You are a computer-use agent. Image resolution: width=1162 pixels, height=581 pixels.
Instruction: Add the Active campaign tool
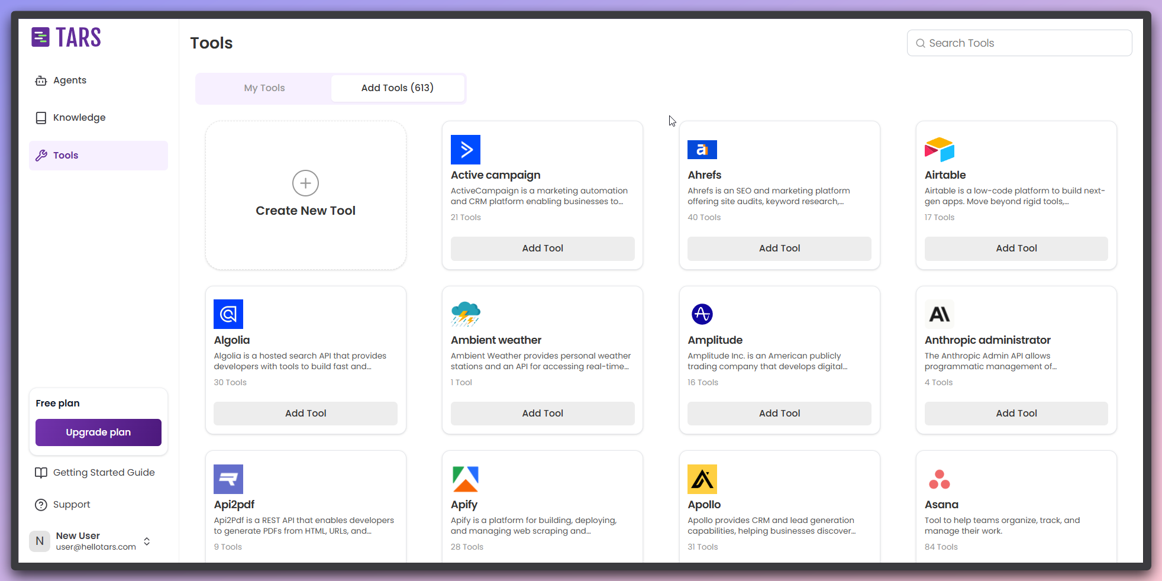(543, 248)
